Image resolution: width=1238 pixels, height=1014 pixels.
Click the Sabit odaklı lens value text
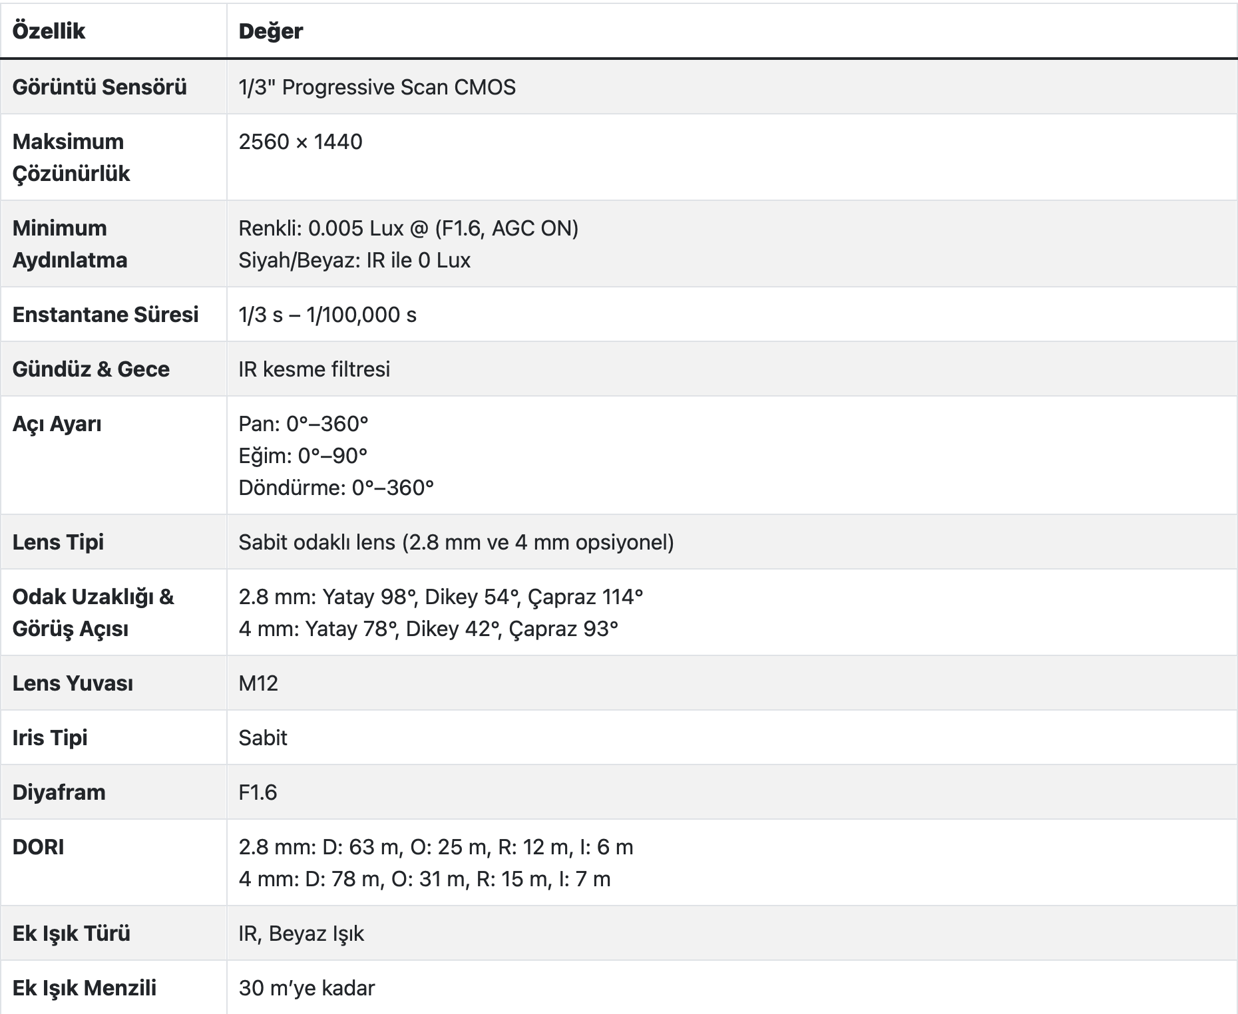pos(456,542)
